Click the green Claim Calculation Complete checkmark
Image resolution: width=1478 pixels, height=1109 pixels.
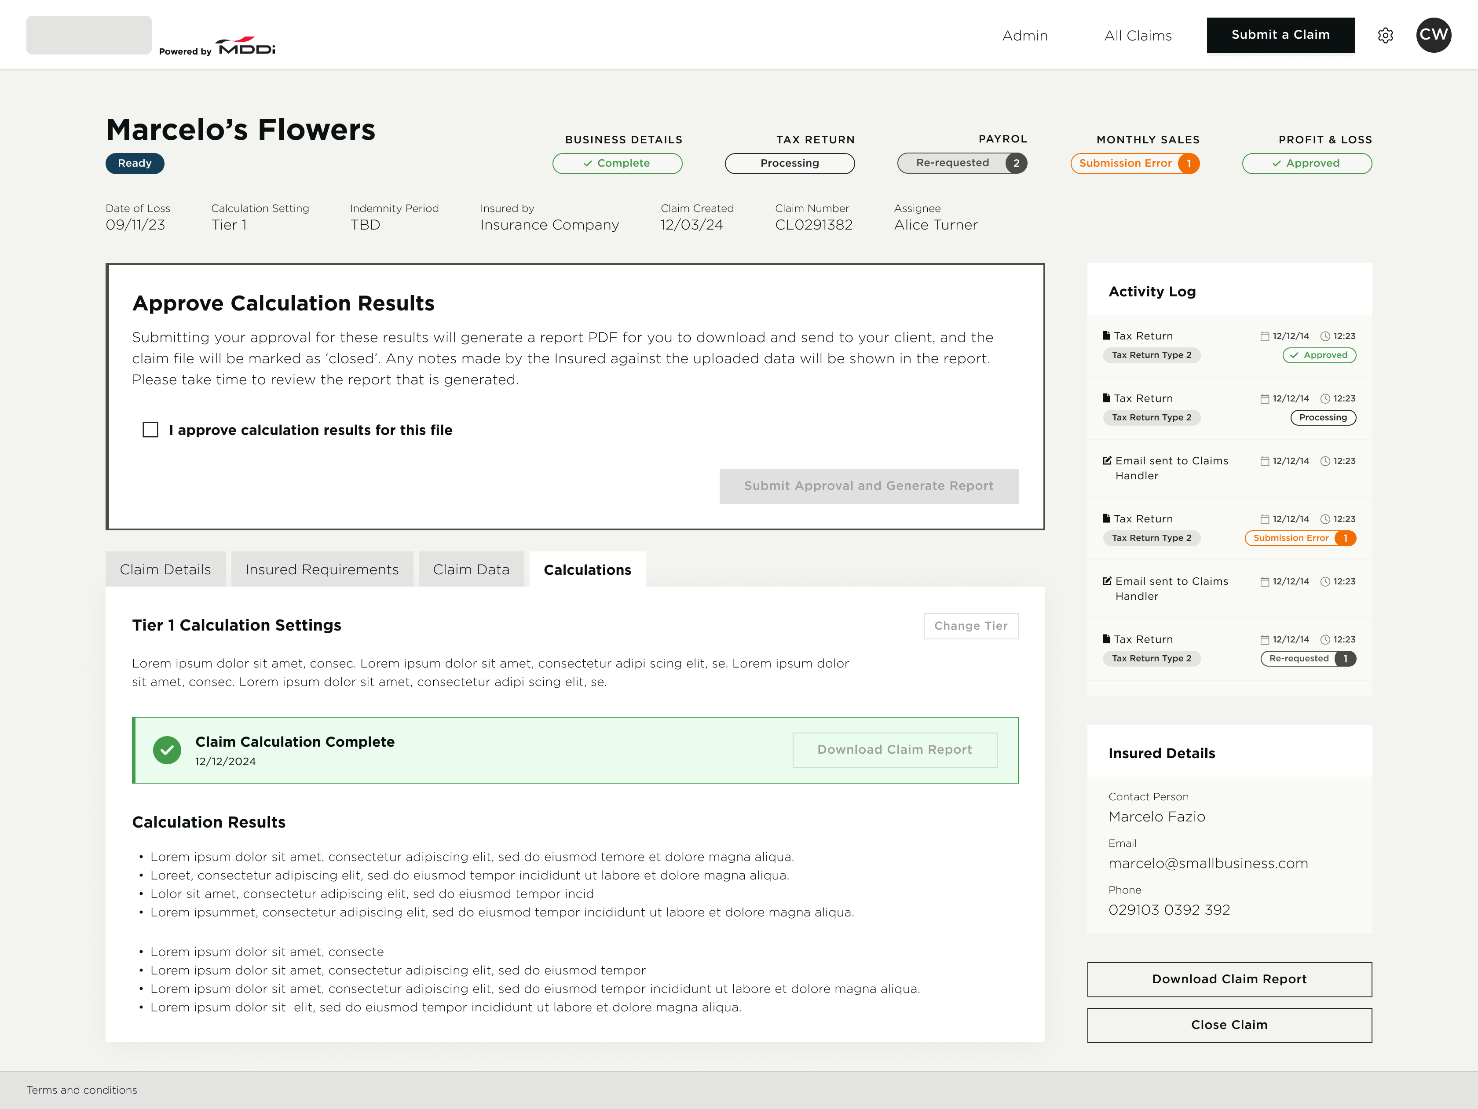pos(167,750)
